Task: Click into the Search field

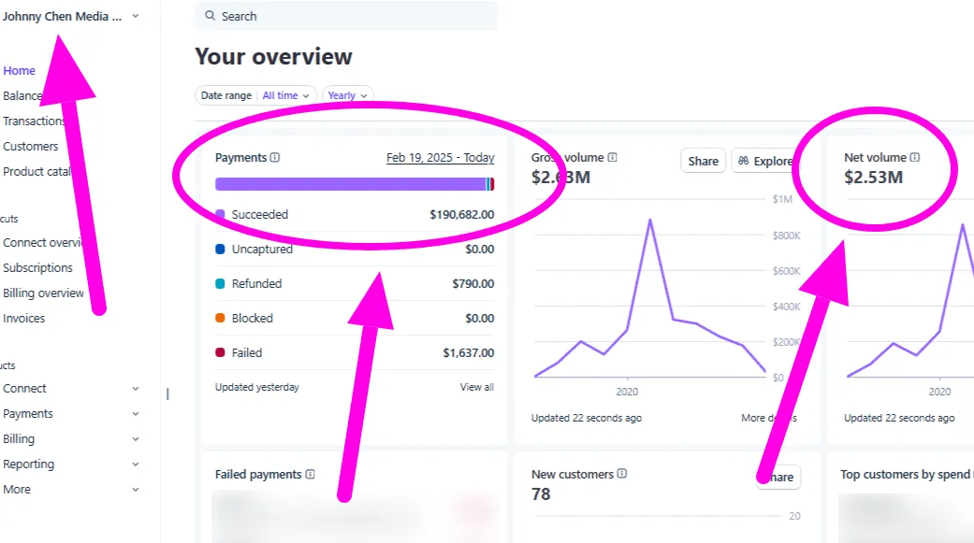Action: (x=346, y=16)
